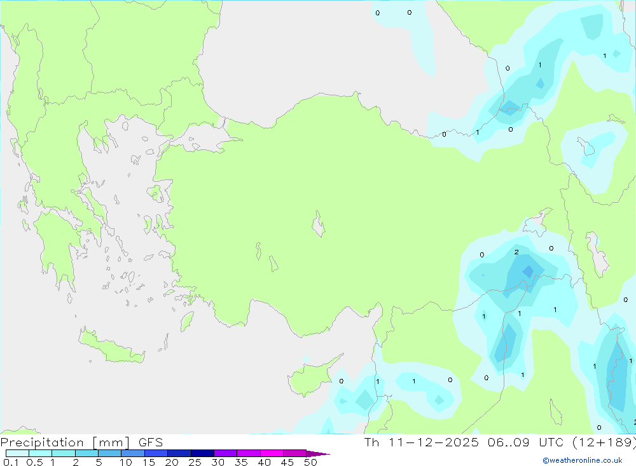
Task: Click the 'UTC' label
Action: click(x=551, y=442)
